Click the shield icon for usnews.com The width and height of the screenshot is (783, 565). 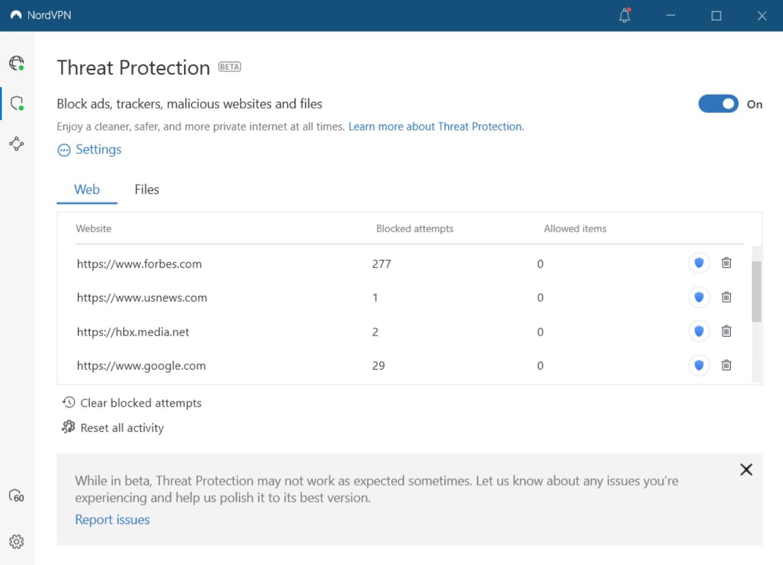pyautogui.click(x=699, y=298)
